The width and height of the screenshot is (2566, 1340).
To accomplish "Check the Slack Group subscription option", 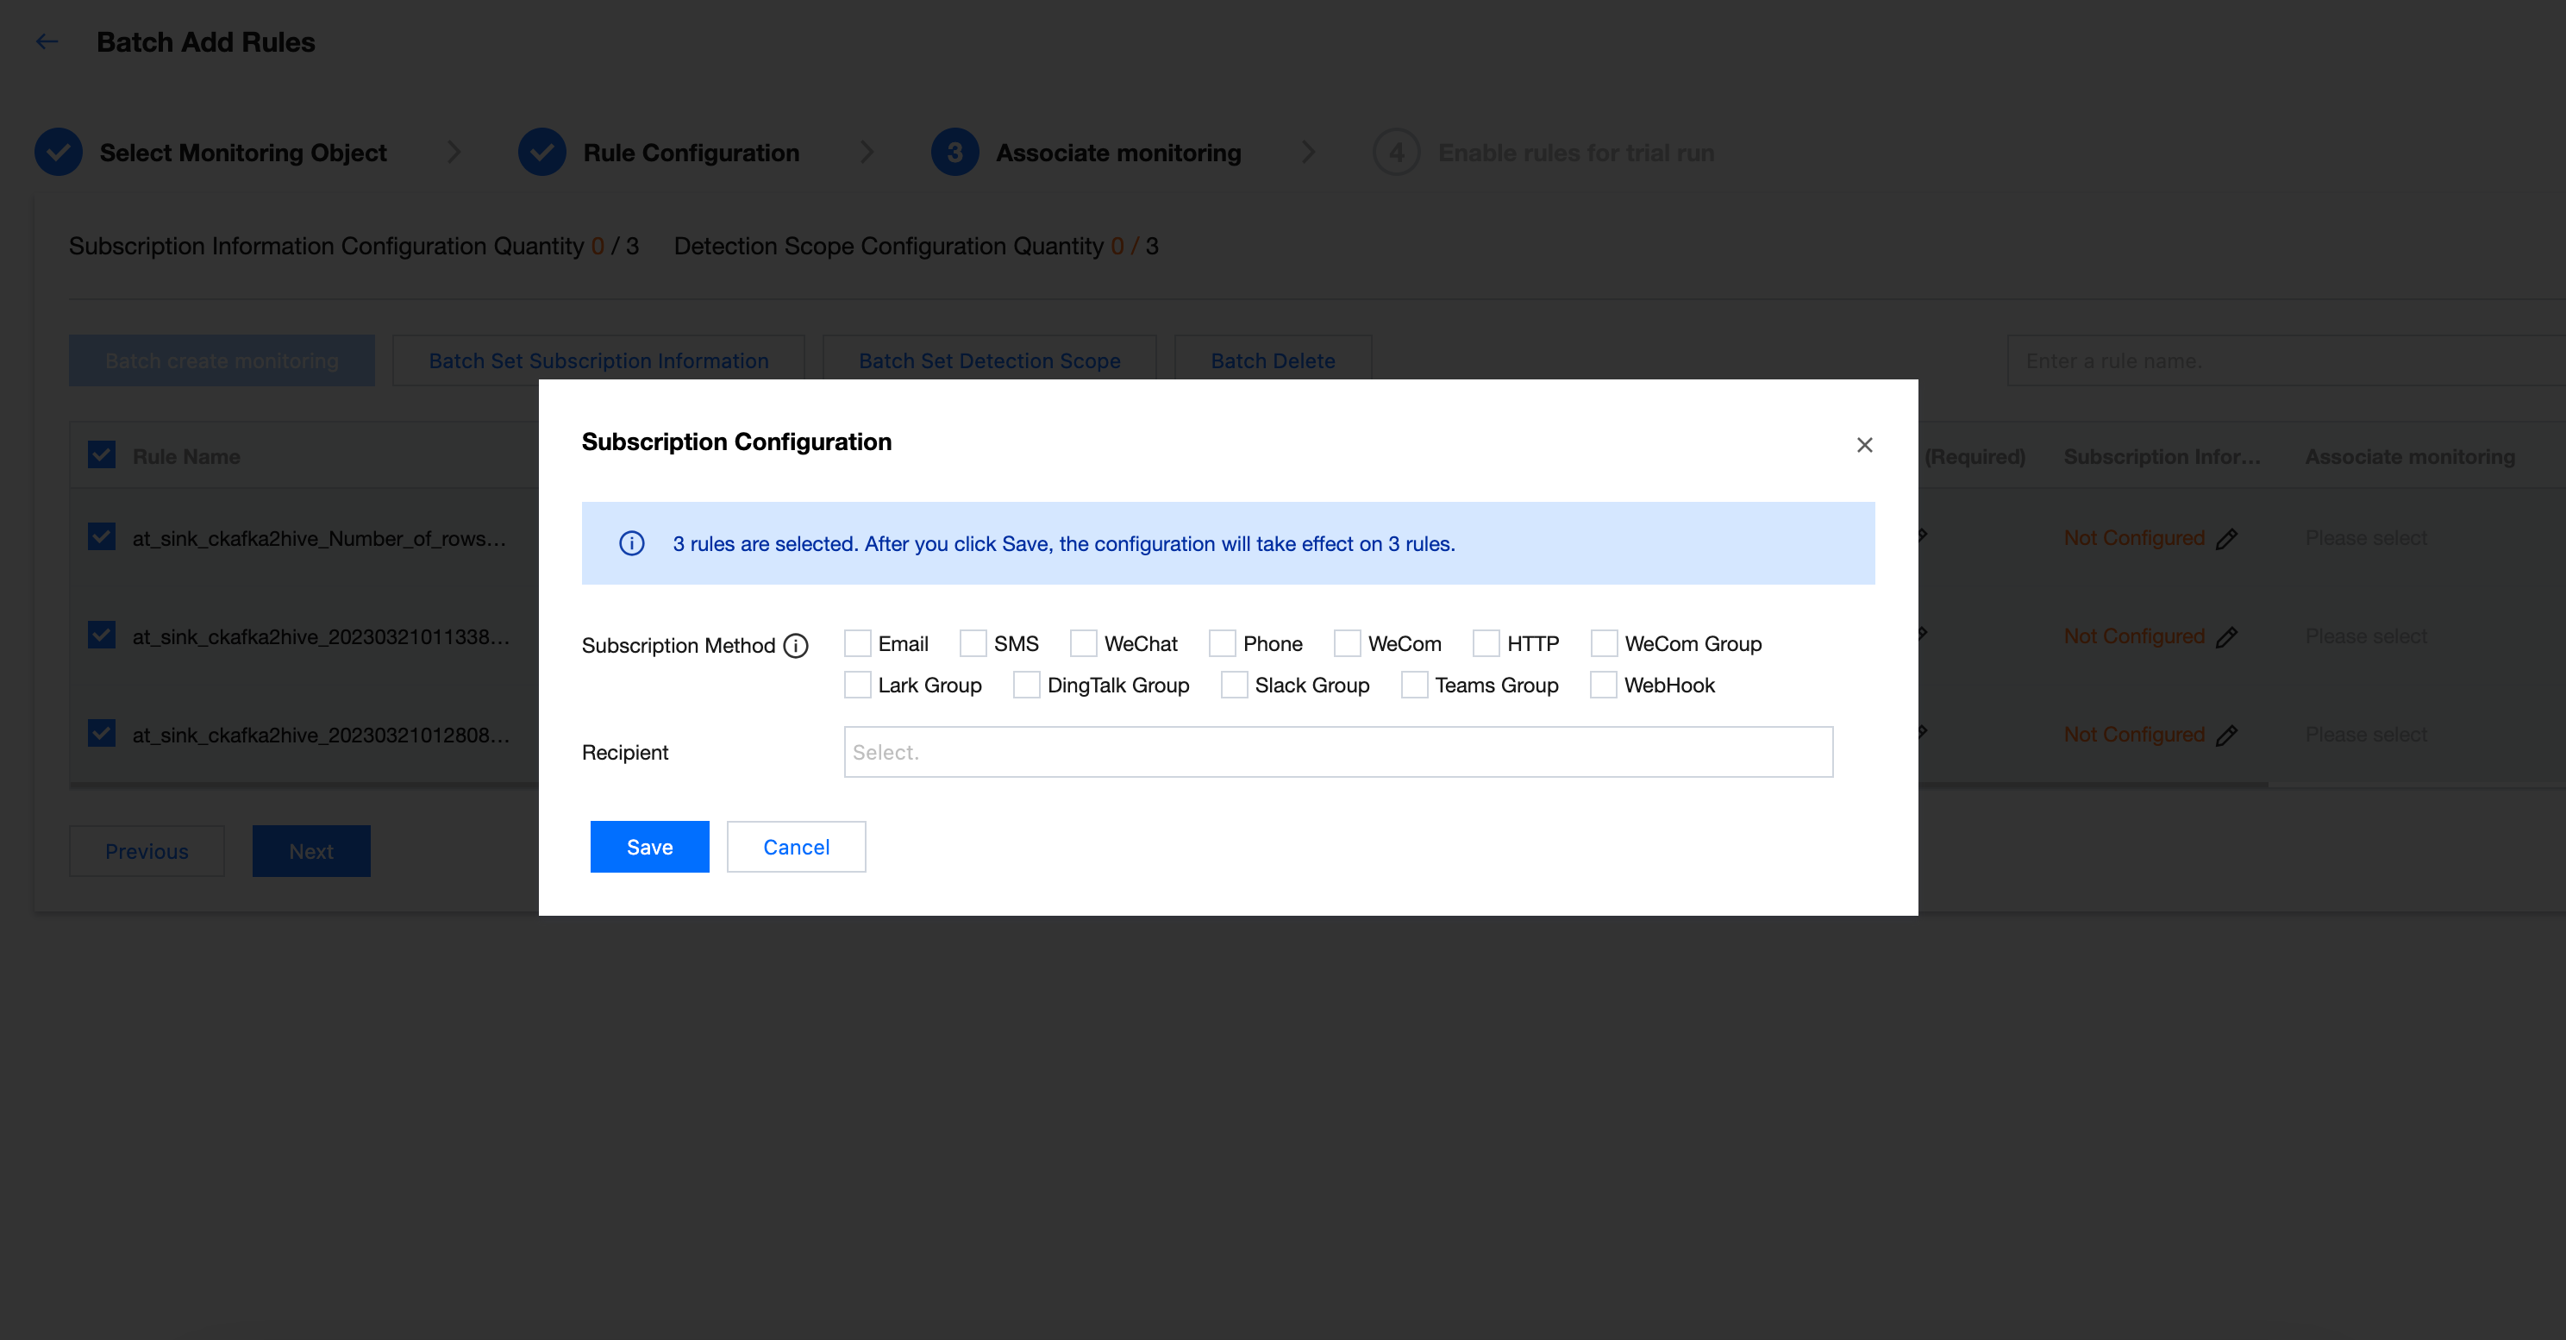I will pos(1234,686).
